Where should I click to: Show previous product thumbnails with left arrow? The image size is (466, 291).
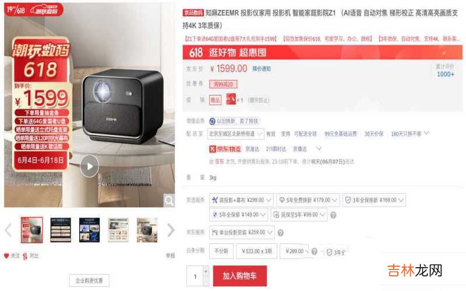click(x=8, y=230)
